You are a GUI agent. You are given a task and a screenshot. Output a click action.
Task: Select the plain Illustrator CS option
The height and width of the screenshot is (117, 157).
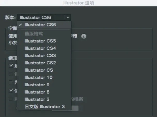(39, 70)
